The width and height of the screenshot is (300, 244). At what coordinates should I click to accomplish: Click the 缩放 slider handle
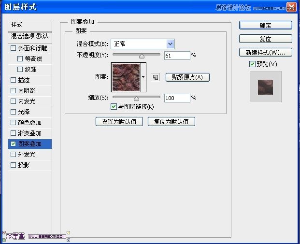point(136,99)
